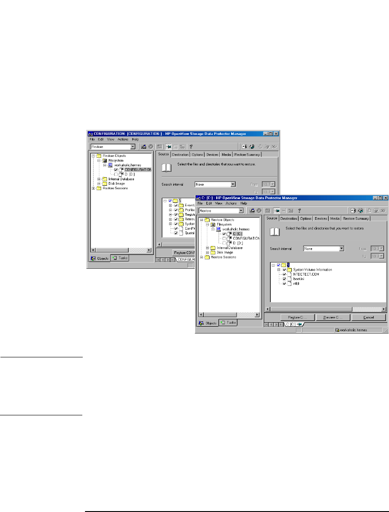Viewport: 389px width, 512px height.
Task: Uncheck the NTDETECT.COM checkbox
Action: click(x=284, y=274)
